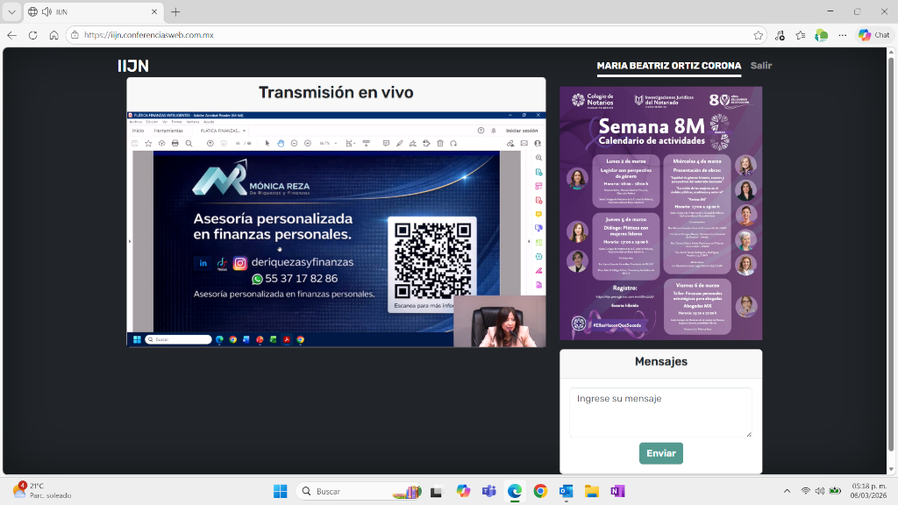898x505 pixels.
Task: Open Task View from taskbar
Action: 437,491
